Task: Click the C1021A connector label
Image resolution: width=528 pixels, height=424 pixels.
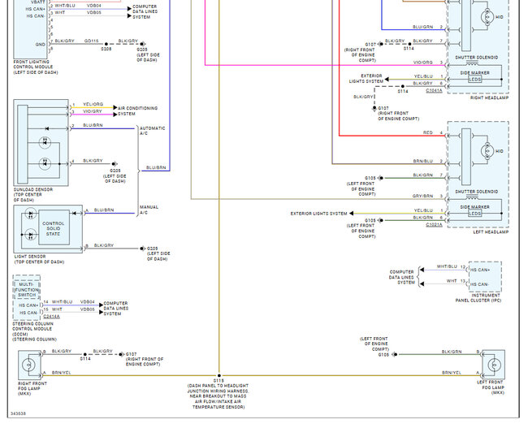Action: click(434, 225)
